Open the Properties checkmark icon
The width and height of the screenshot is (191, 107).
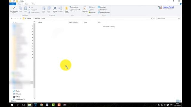tap(85, 8)
